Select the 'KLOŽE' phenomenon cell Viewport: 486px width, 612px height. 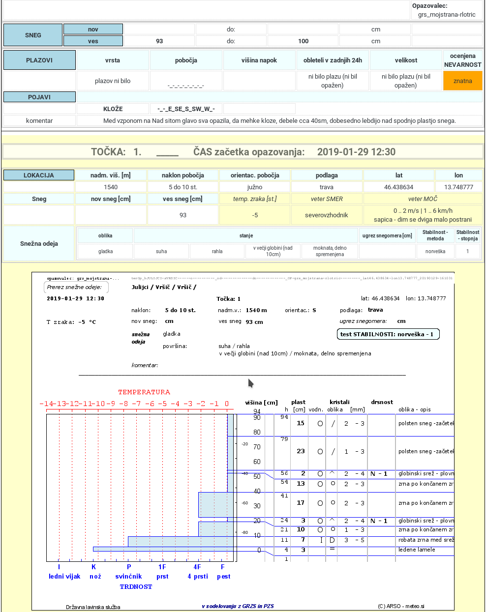(x=113, y=109)
